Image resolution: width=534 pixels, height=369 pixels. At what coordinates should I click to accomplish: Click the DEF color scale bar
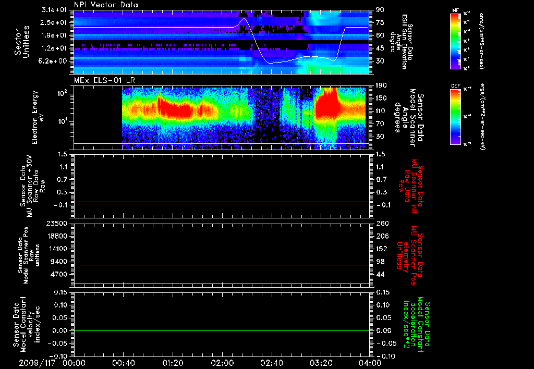coord(456,117)
